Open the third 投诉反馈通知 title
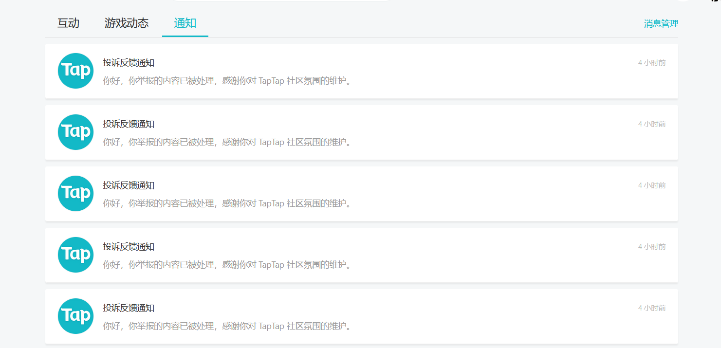 tap(129, 185)
